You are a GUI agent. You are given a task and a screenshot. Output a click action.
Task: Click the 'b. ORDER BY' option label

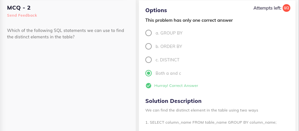tap(169, 46)
